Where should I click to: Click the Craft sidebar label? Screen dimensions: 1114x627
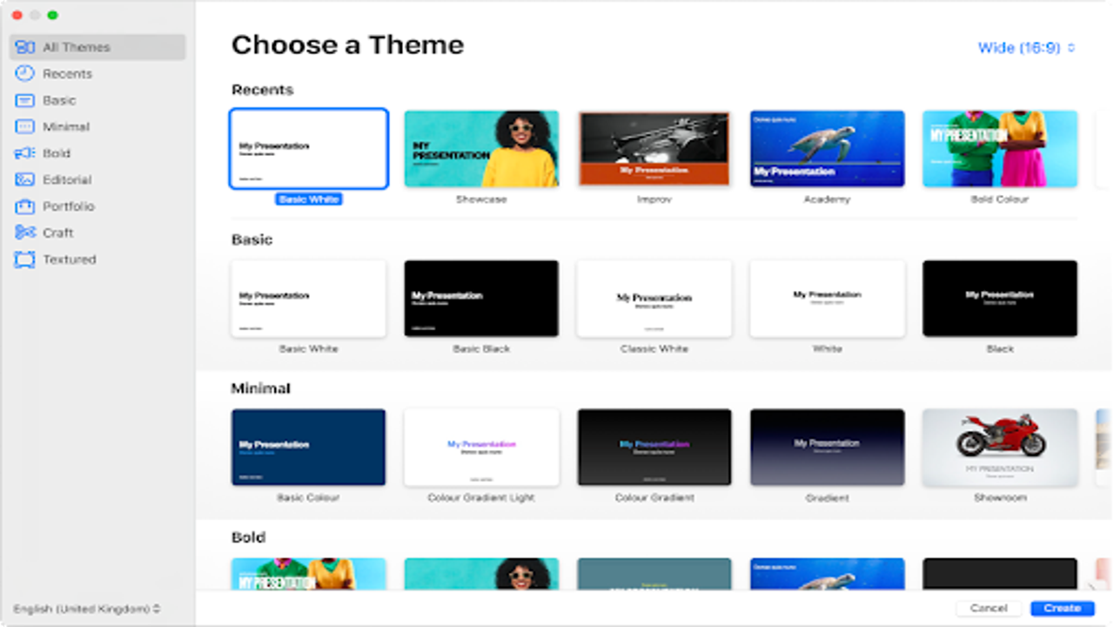tap(58, 233)
